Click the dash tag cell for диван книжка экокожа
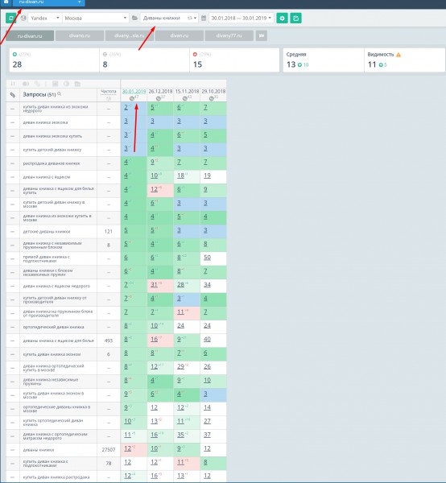446x483 pixels. coord(13,122)
